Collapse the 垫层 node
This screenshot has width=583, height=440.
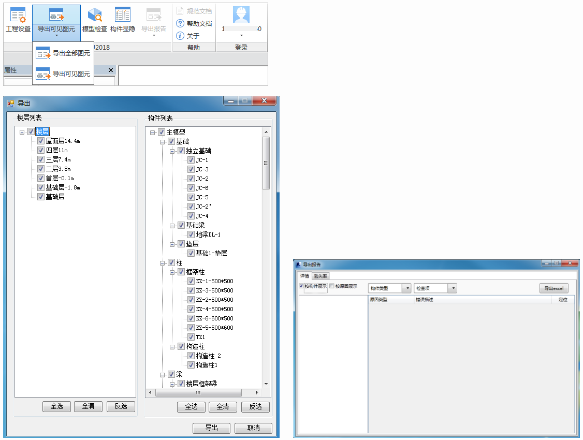tap(172, 244)
